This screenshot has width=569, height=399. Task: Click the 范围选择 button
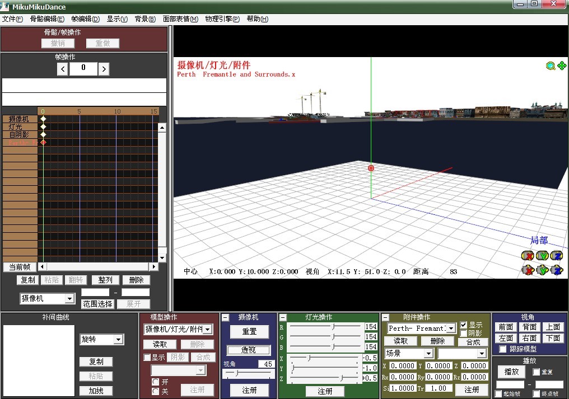[98, 304]
